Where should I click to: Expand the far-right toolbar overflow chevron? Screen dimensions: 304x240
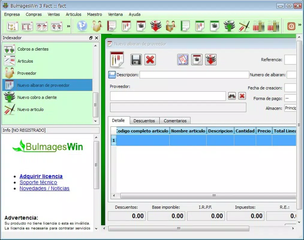(300, 25)
